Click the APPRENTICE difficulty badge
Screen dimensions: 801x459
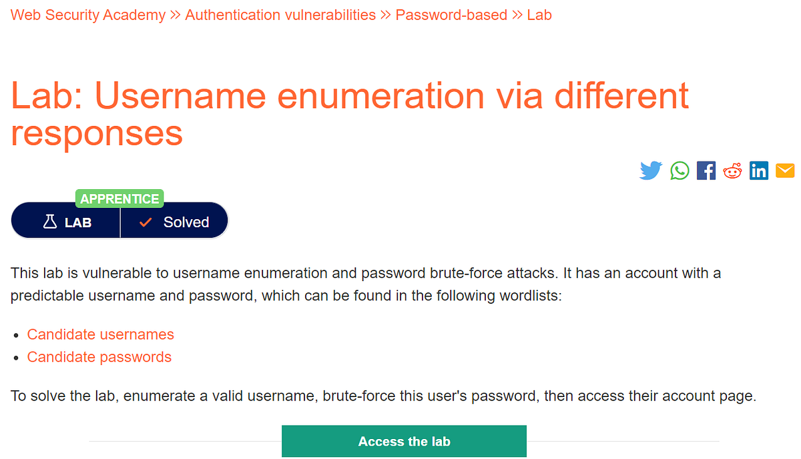click(119, 198)
